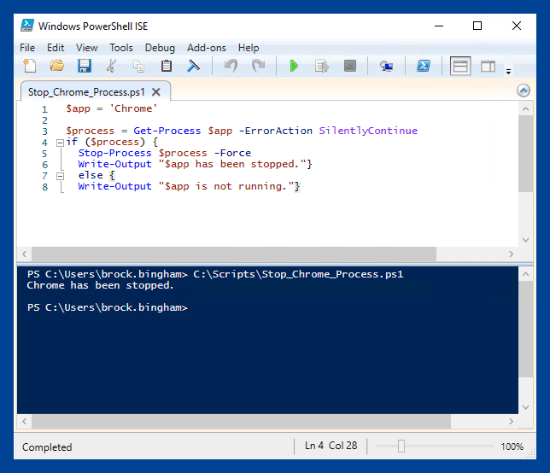This screenshot has width=550, height=473.
Task: Launch PowerShell.exe with the blue console icon
Action: point(424,66)
